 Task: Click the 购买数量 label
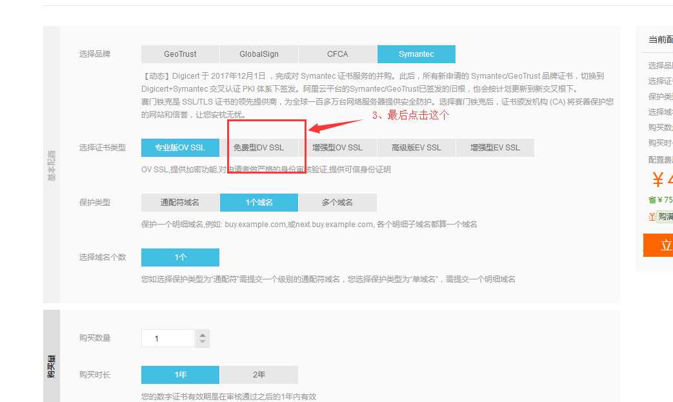coord(95,338)
